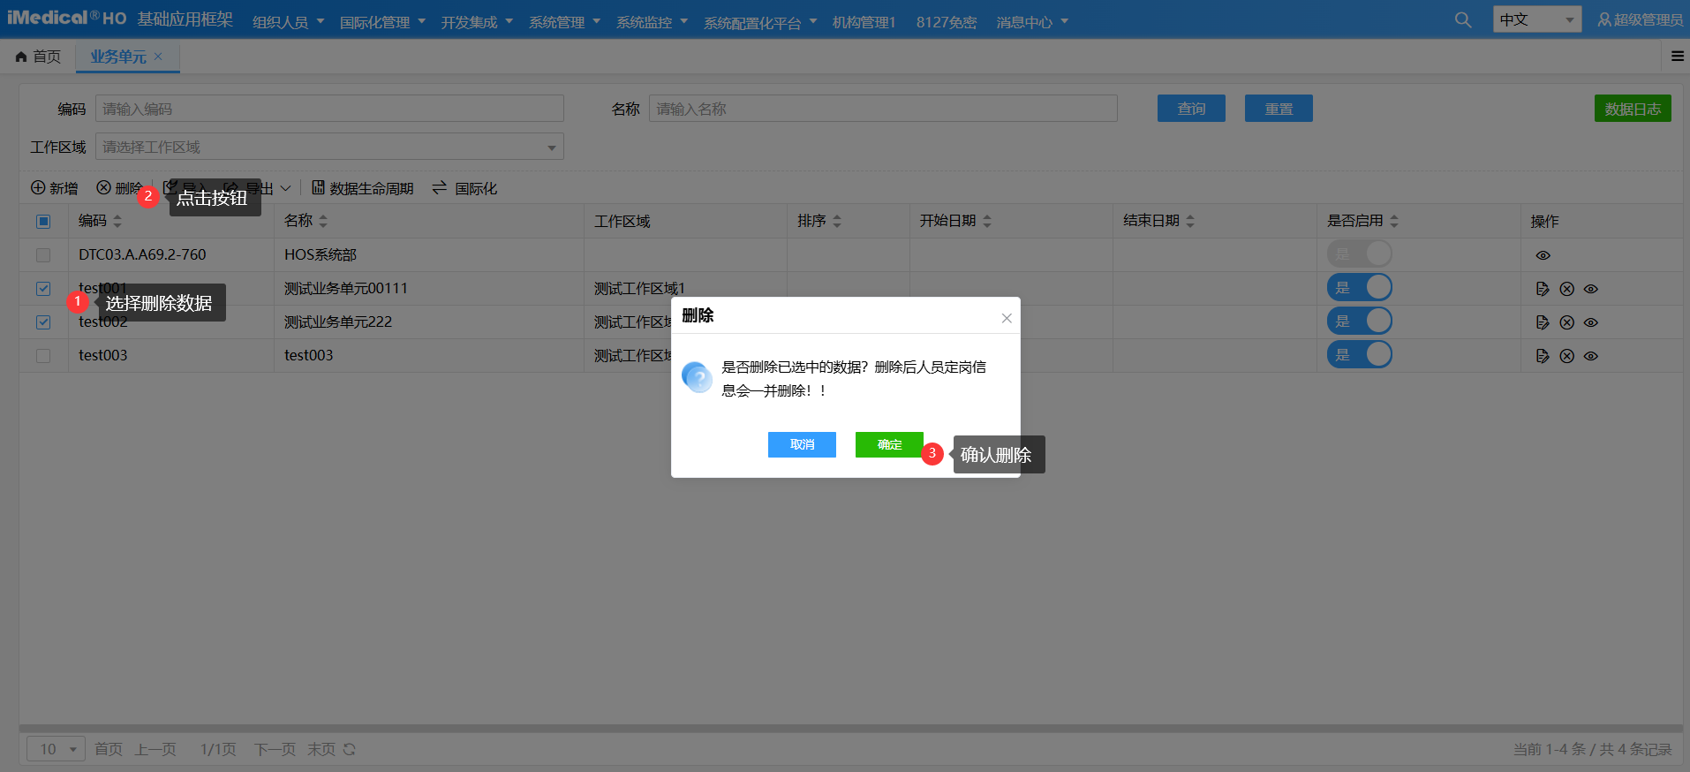The width and height of the screenshot is (1690, 772).
Task: Click the delete icon in test002 row
Action: tap(1566, 322)
